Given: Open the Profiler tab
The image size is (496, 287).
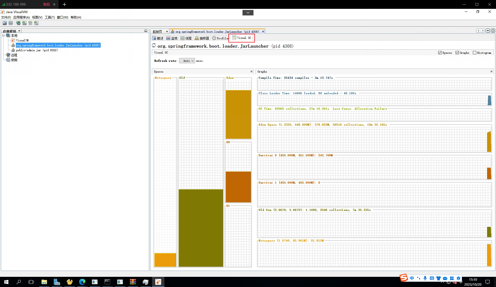Looking at the screenshot, I should click(220, 38).
